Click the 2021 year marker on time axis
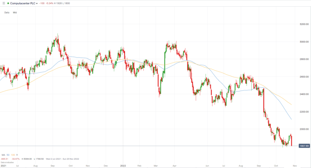Image resolution: width=311 pixels, height=168 pixels. (x=3, y=166)
